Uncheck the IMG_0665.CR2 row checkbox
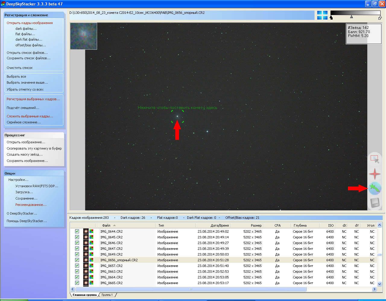The image size is (386, 301). point(77,283)
